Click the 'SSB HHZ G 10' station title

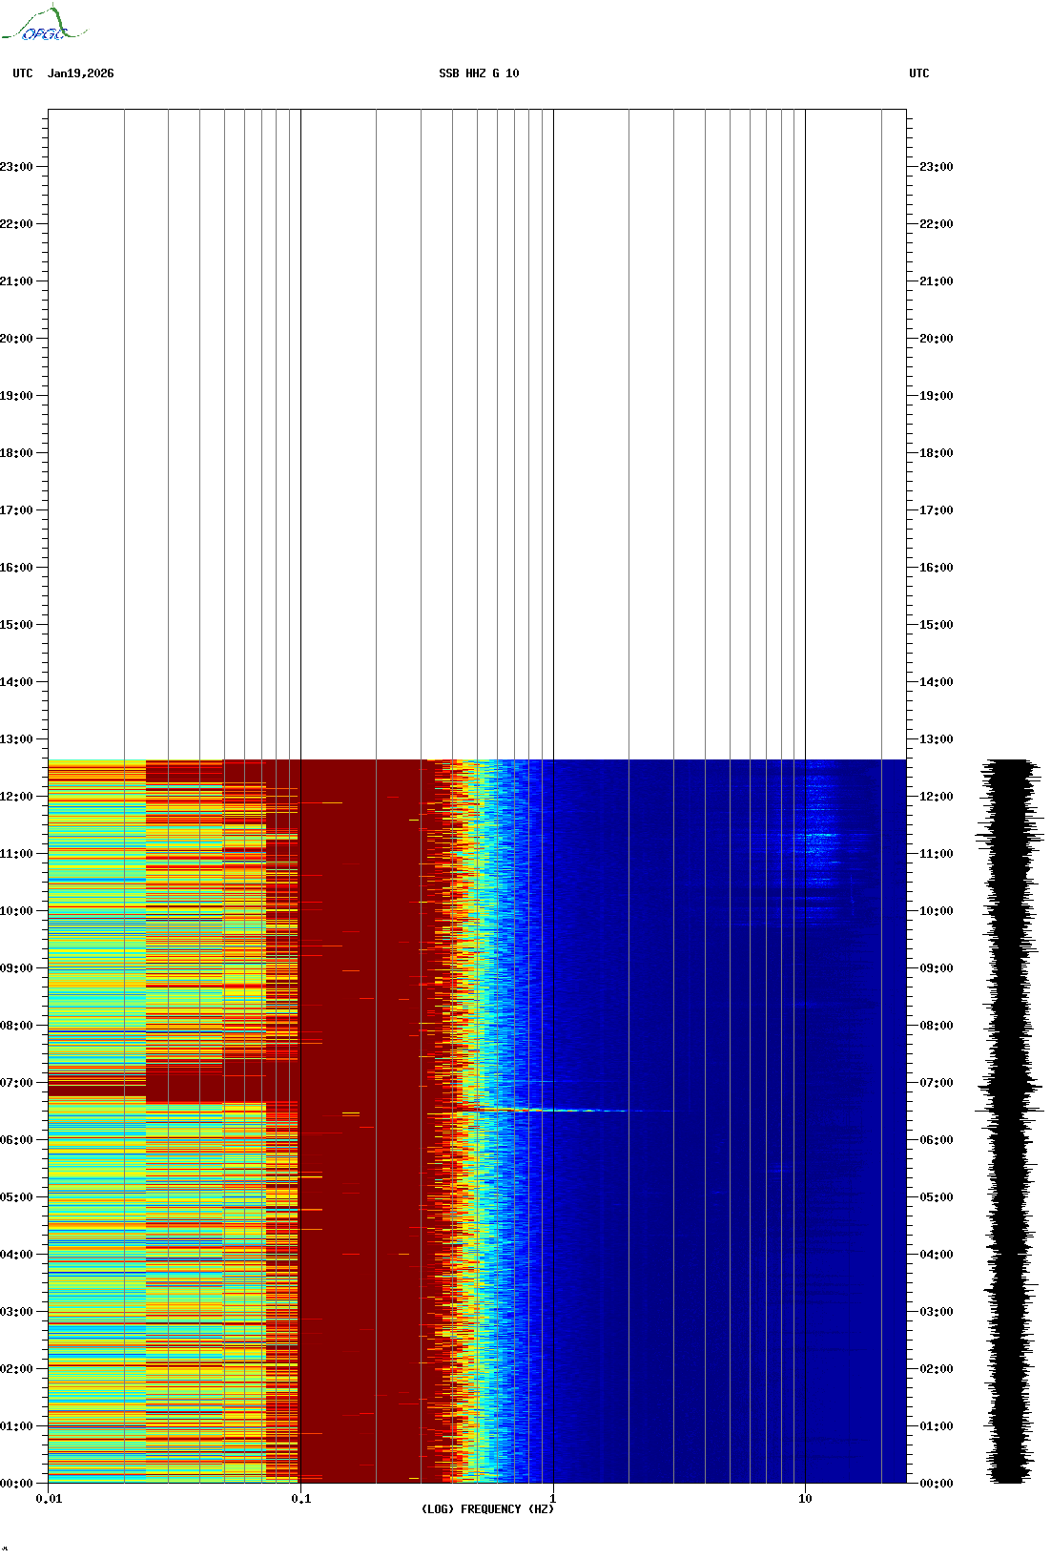click(479, 73)
